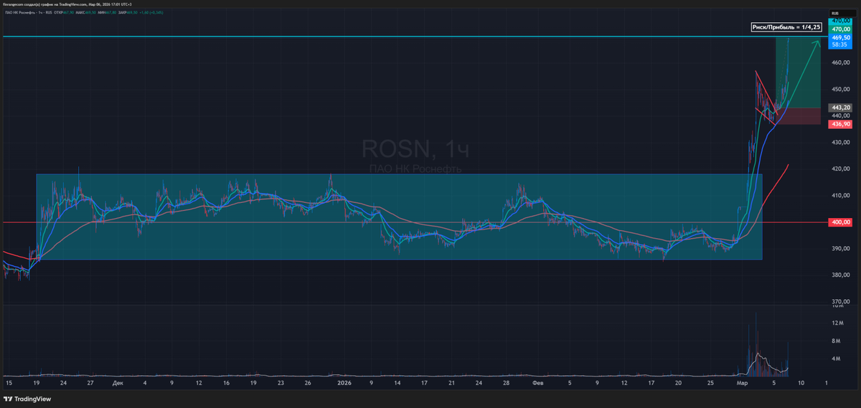Image resolution: width=861 pixels, height=408 pixels.
Task: Click the 4 M volume scale label
Action: coord(837,359)
